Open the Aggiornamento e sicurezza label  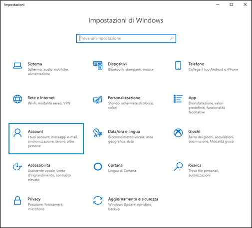click(x=133, y=199)
